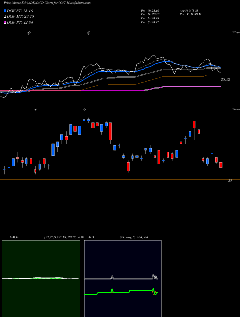Click the 'Pre H: 23.13' value
Image resolution: width=240 pixels, height=317 pixels.
click(150, 14)
